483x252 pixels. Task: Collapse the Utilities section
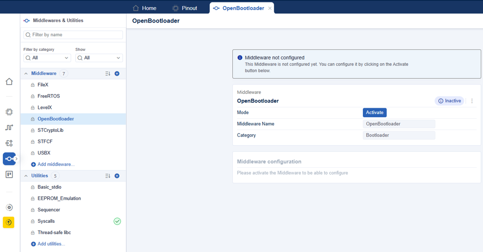[26, 176]
